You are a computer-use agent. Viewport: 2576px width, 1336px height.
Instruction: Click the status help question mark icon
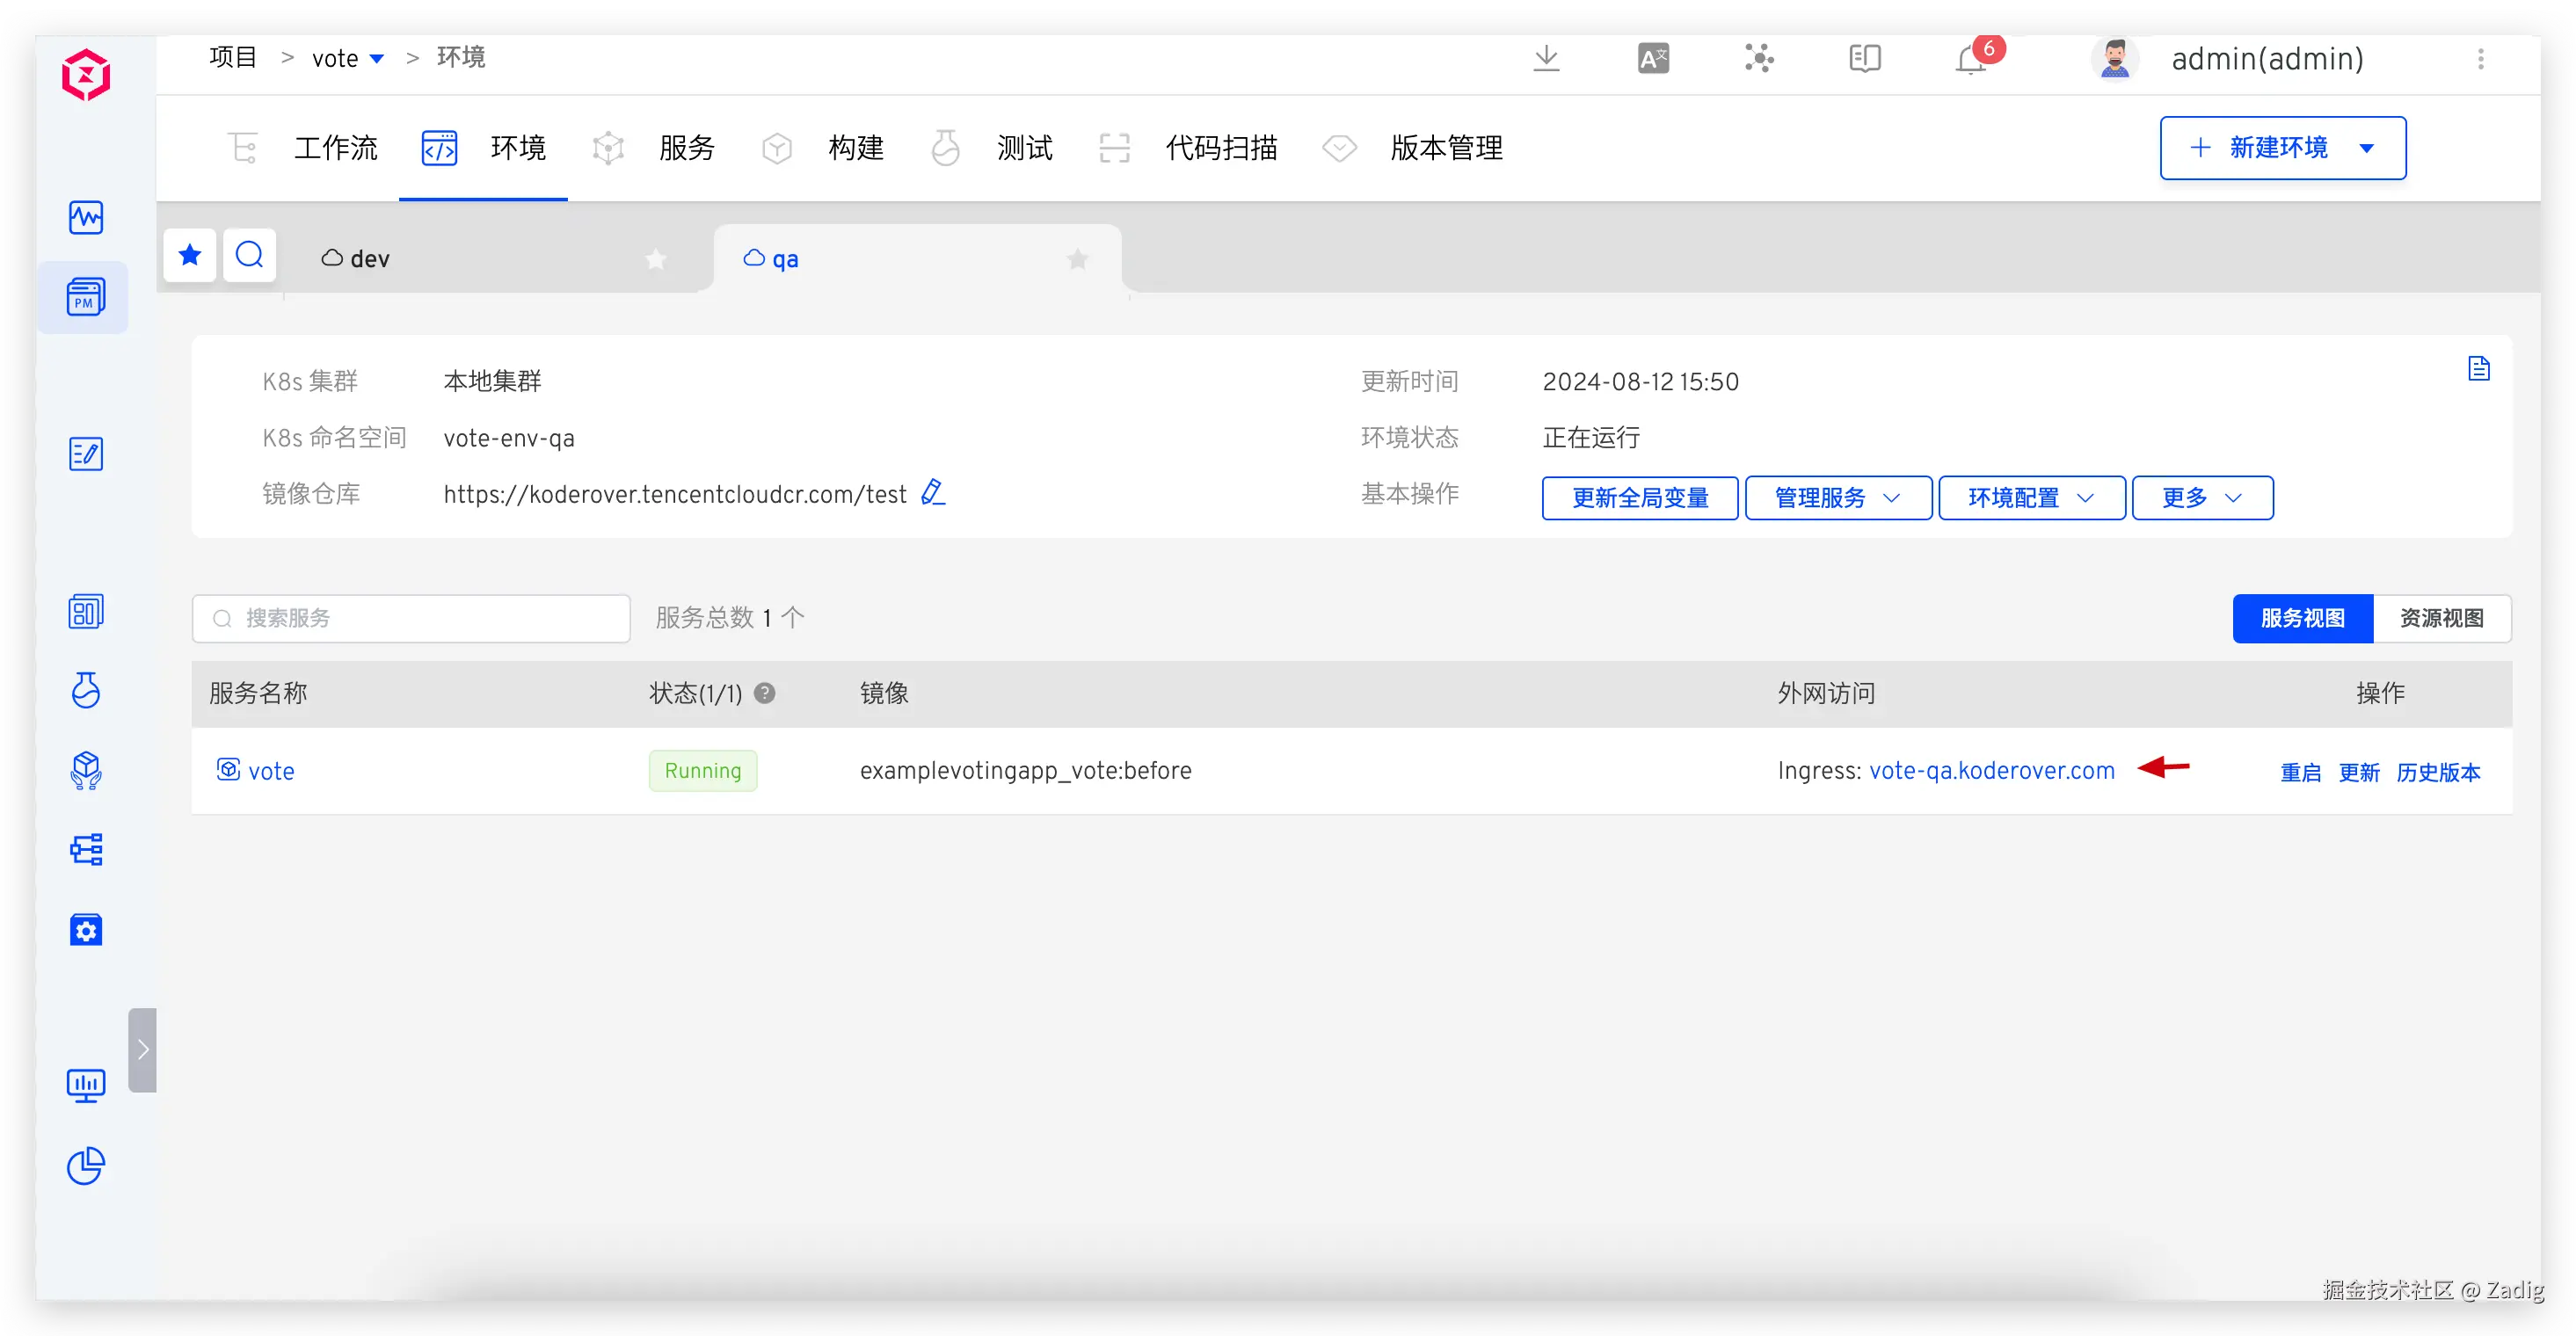click(x=764, y=693)
